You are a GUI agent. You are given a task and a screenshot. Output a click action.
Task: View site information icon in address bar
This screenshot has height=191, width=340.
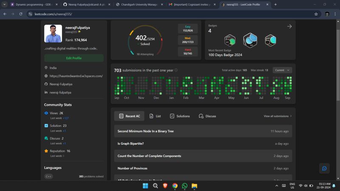[30, 14]
